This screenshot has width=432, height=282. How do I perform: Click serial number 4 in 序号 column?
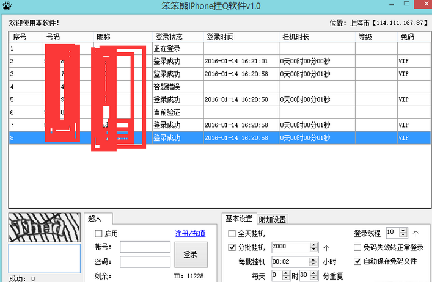click(12, 87)
